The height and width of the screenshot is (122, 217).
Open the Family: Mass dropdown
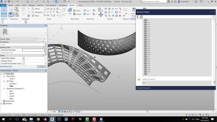coord(18,39)
